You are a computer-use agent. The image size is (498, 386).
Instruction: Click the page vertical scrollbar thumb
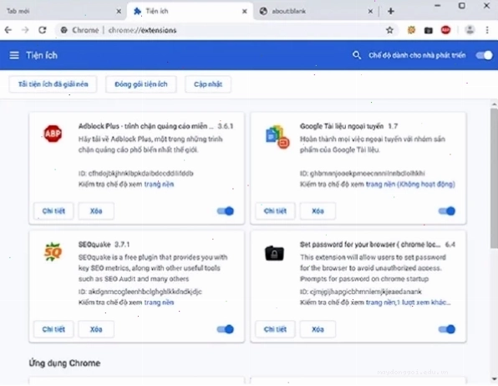tap(494, 178)
